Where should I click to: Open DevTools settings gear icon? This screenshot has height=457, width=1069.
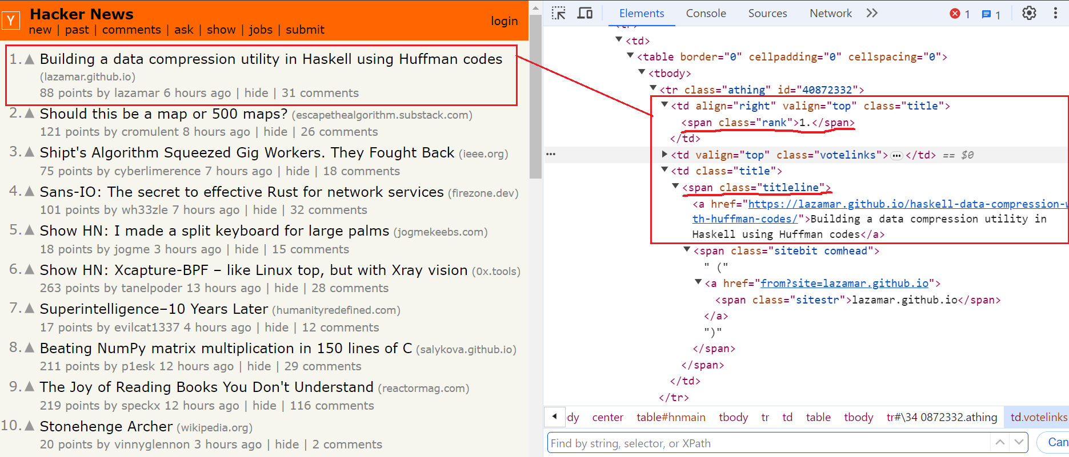tap(1029, 13)
